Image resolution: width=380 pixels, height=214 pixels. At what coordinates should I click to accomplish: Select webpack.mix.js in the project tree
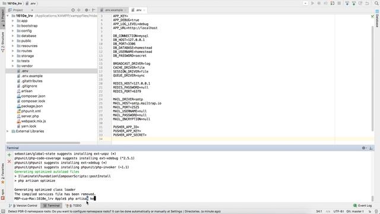(x=33, y=121)
